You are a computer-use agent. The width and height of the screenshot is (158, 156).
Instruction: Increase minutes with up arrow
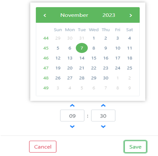pos(103,105)
